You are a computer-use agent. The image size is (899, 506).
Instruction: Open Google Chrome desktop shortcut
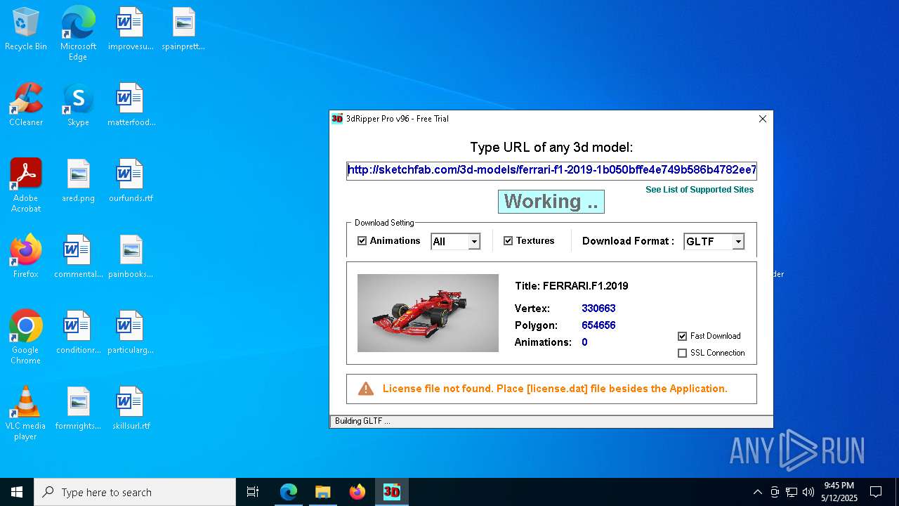click(x=26, y=337)
